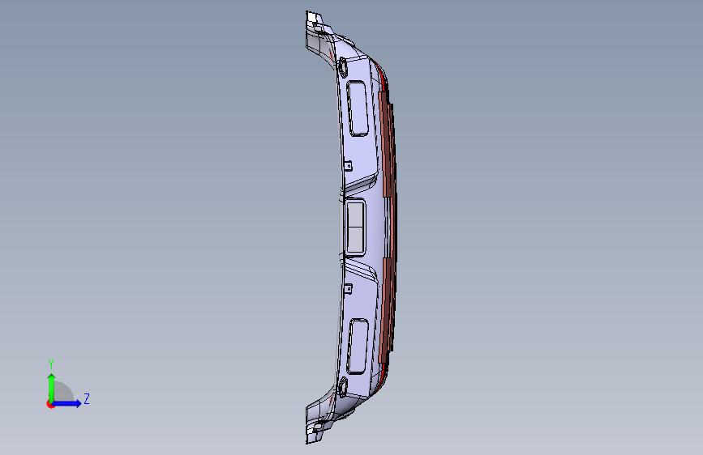The width and height of the screenshot is (703, 455).
Task: Click the 'Y' label of the axis triad
Action: pos(51,364)
